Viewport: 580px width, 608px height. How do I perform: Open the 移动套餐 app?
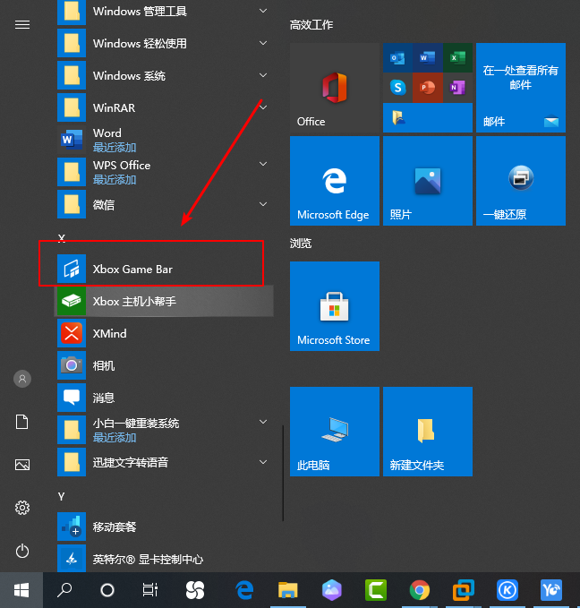164,527
